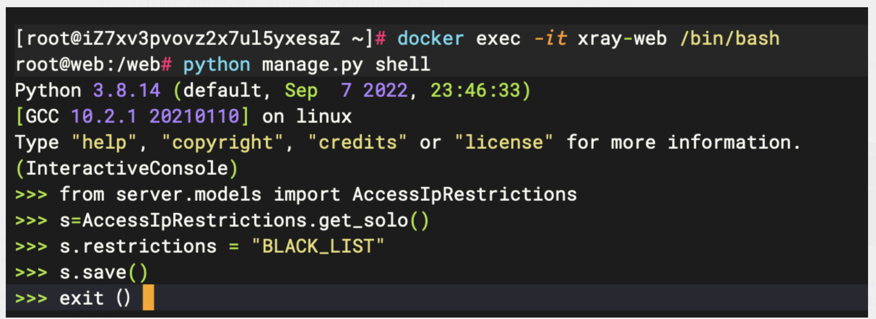Click the time 23:46:33 text
This screenshot has width=876, height=319.
click(475, 91)
